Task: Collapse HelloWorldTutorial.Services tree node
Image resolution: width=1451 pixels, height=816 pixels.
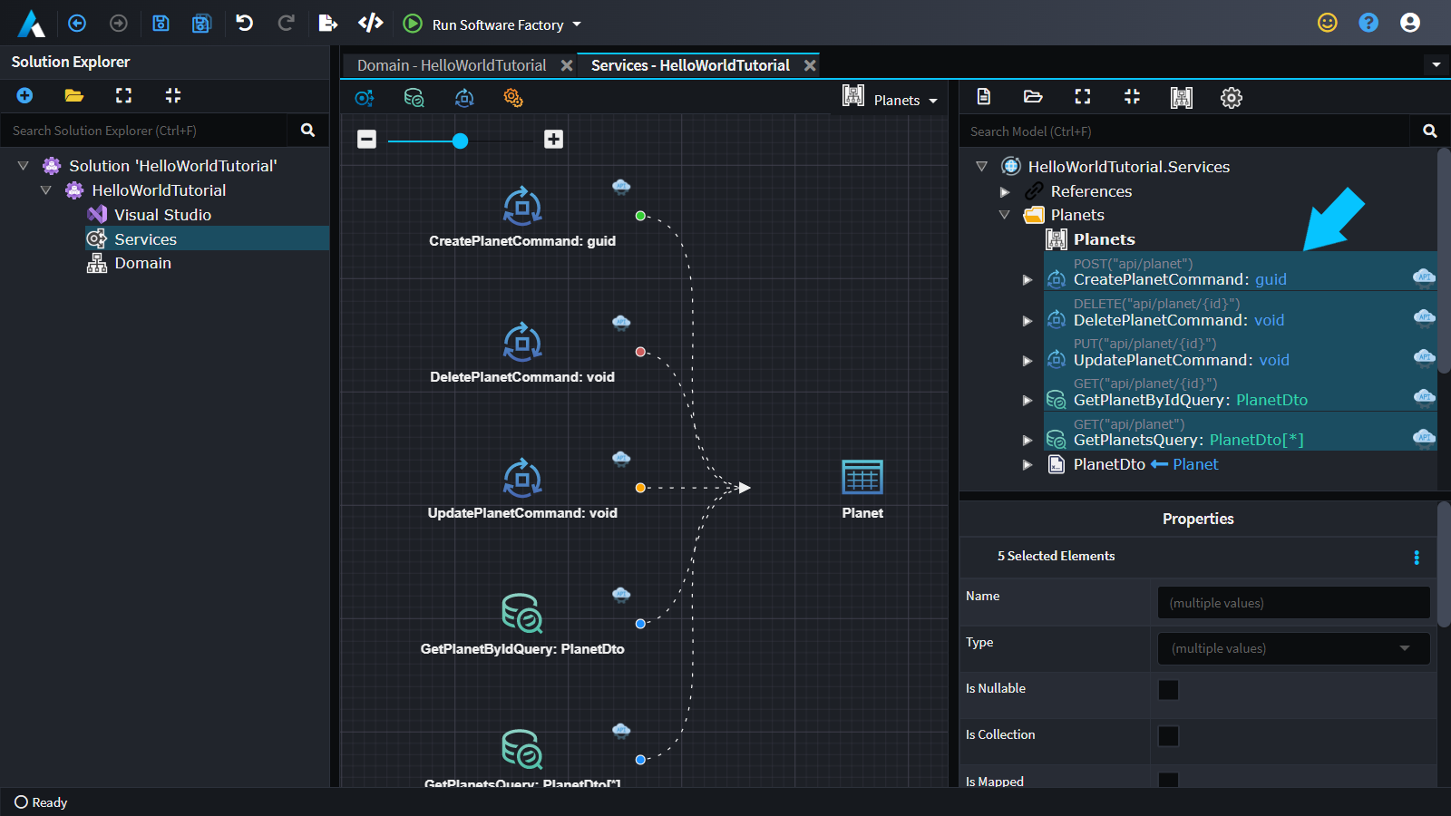Action: 981,167
